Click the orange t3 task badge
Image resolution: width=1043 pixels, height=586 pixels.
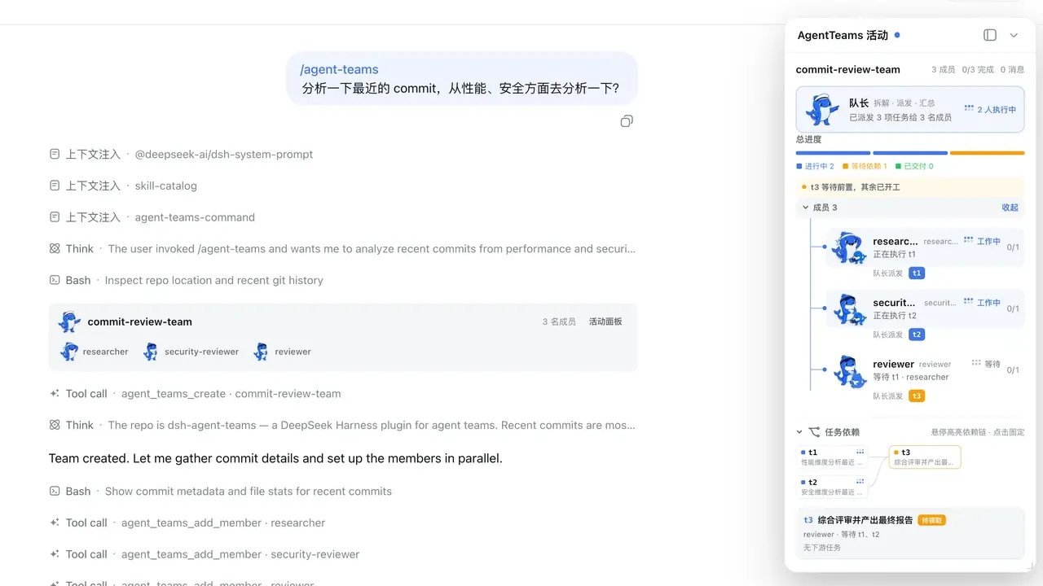tap(917, 396)
